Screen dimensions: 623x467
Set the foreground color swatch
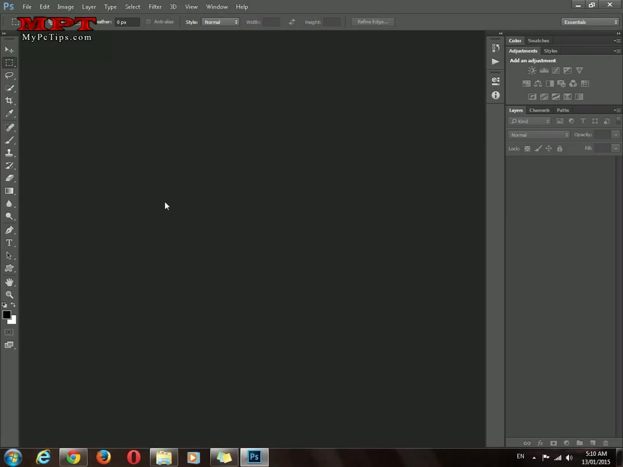click(x=6, y=315)
